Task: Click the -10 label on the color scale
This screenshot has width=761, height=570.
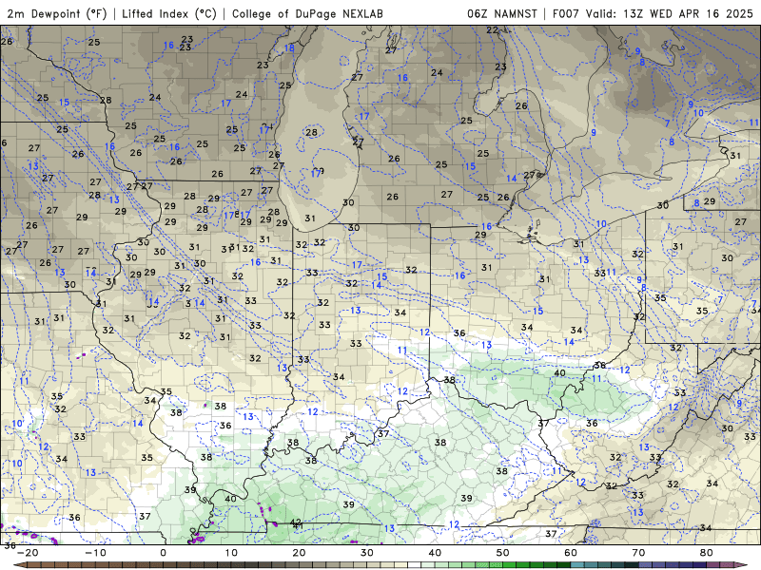Action: [x=95, y=553]
